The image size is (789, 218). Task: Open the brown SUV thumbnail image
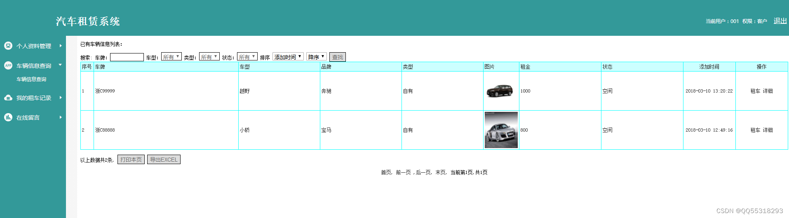coord(500,91)
